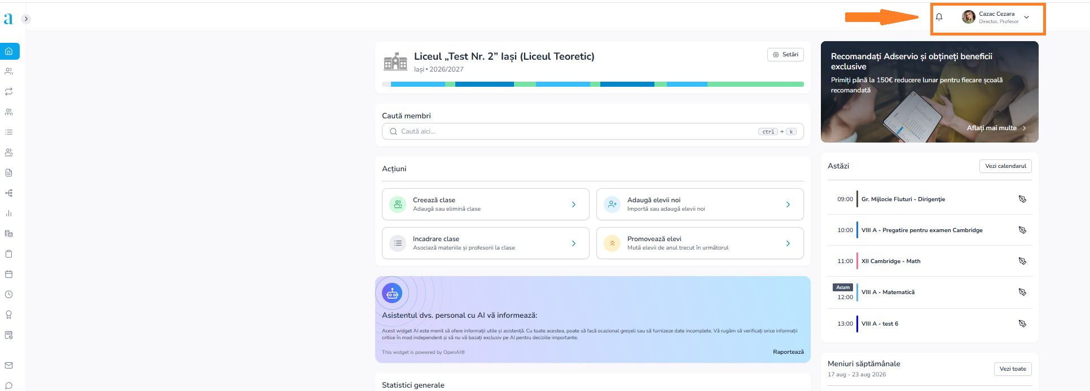
Task: Click tag icon for Gr. Mijlocie Fluturi lesson
Action: [1022, 199]
